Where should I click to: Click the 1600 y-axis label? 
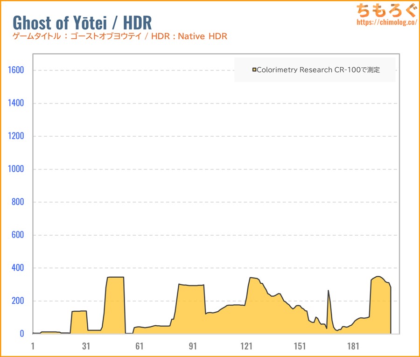[x=15, y=70]
